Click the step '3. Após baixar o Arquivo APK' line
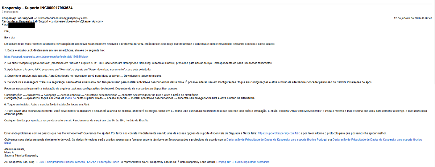435x167 pixels. 77,69
